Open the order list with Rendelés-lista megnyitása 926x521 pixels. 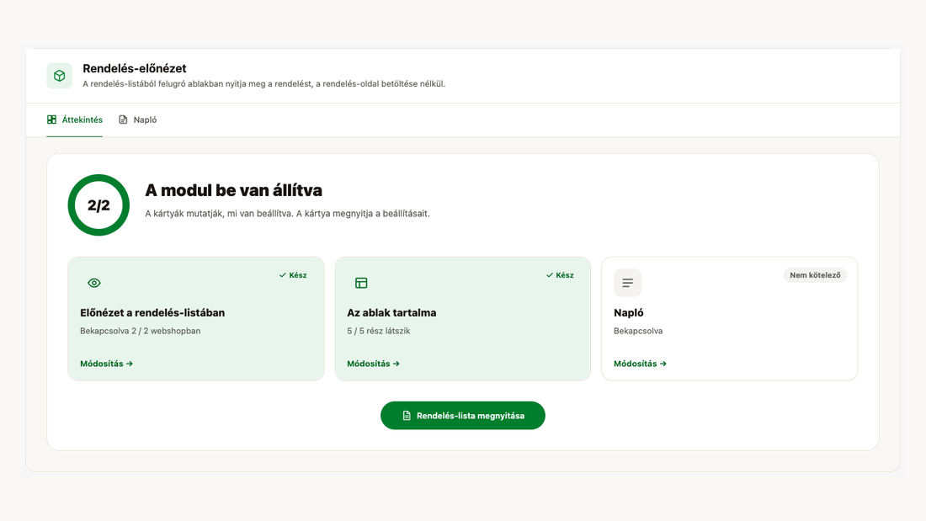463,416
